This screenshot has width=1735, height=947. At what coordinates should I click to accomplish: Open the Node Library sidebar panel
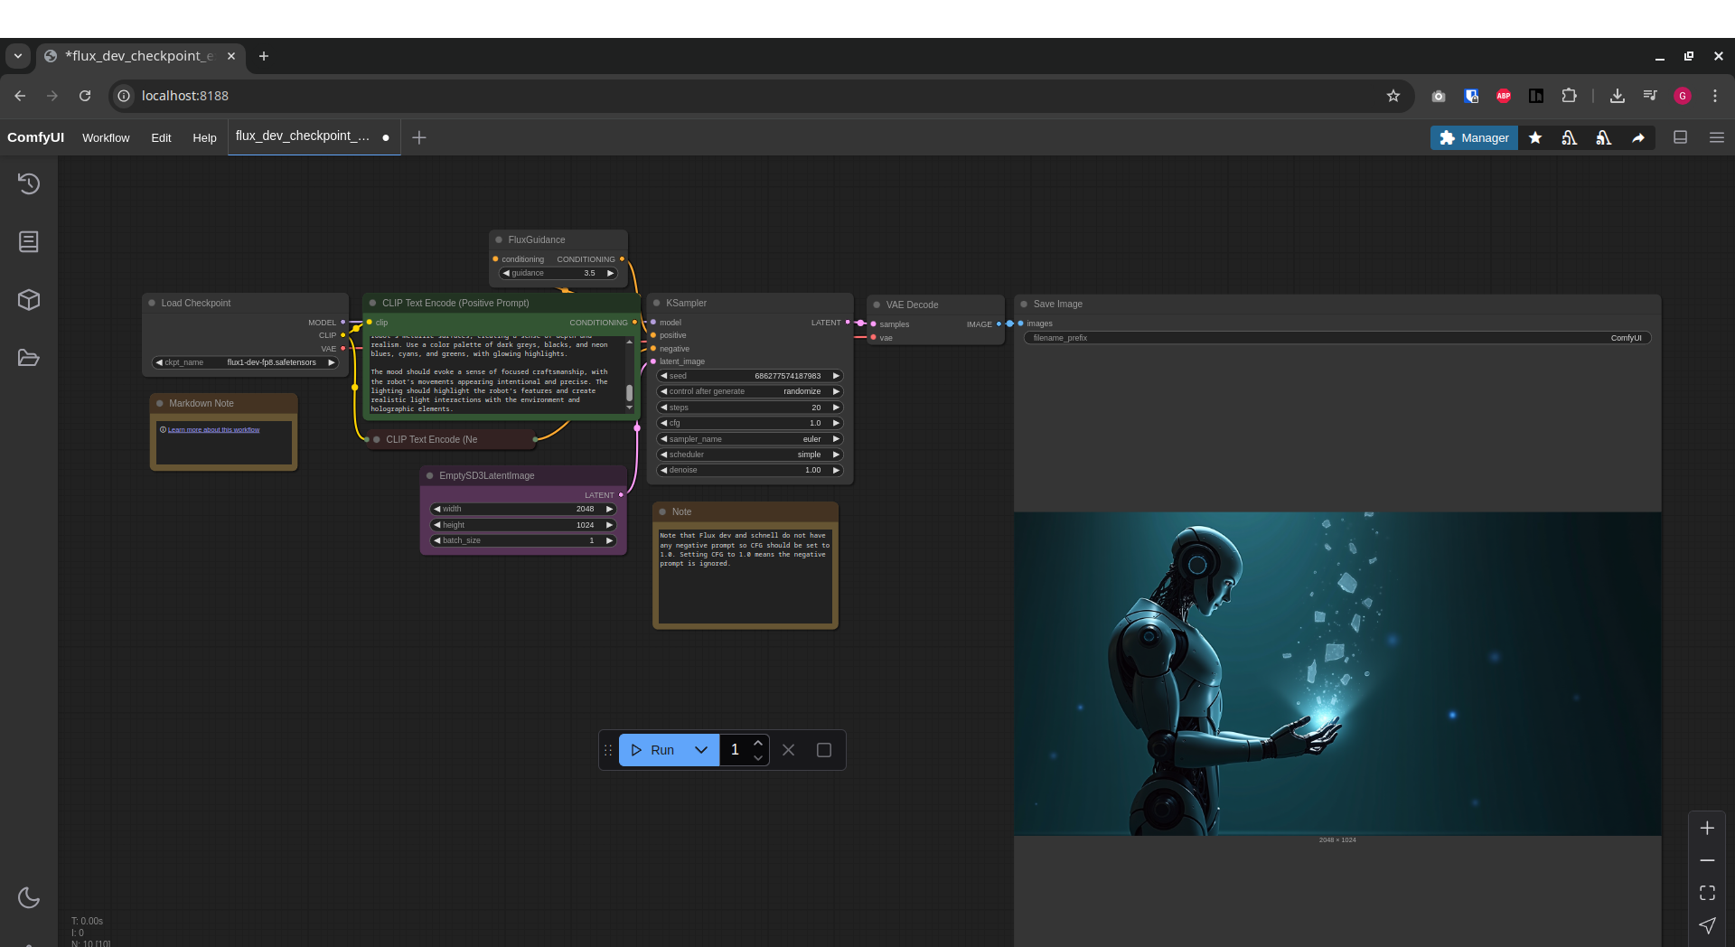point(29,241)
